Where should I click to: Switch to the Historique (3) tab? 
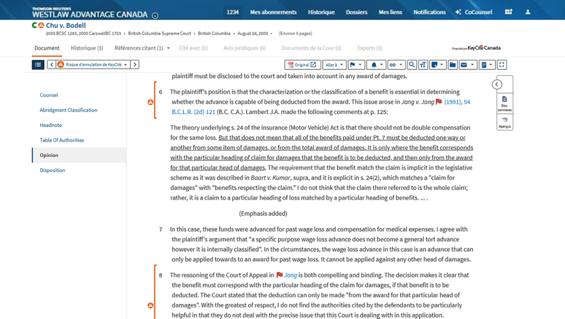pyautogui.click(x=87, y=48)
